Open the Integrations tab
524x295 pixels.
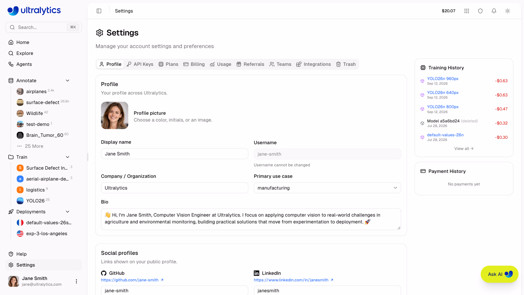[x=314, y=64]
